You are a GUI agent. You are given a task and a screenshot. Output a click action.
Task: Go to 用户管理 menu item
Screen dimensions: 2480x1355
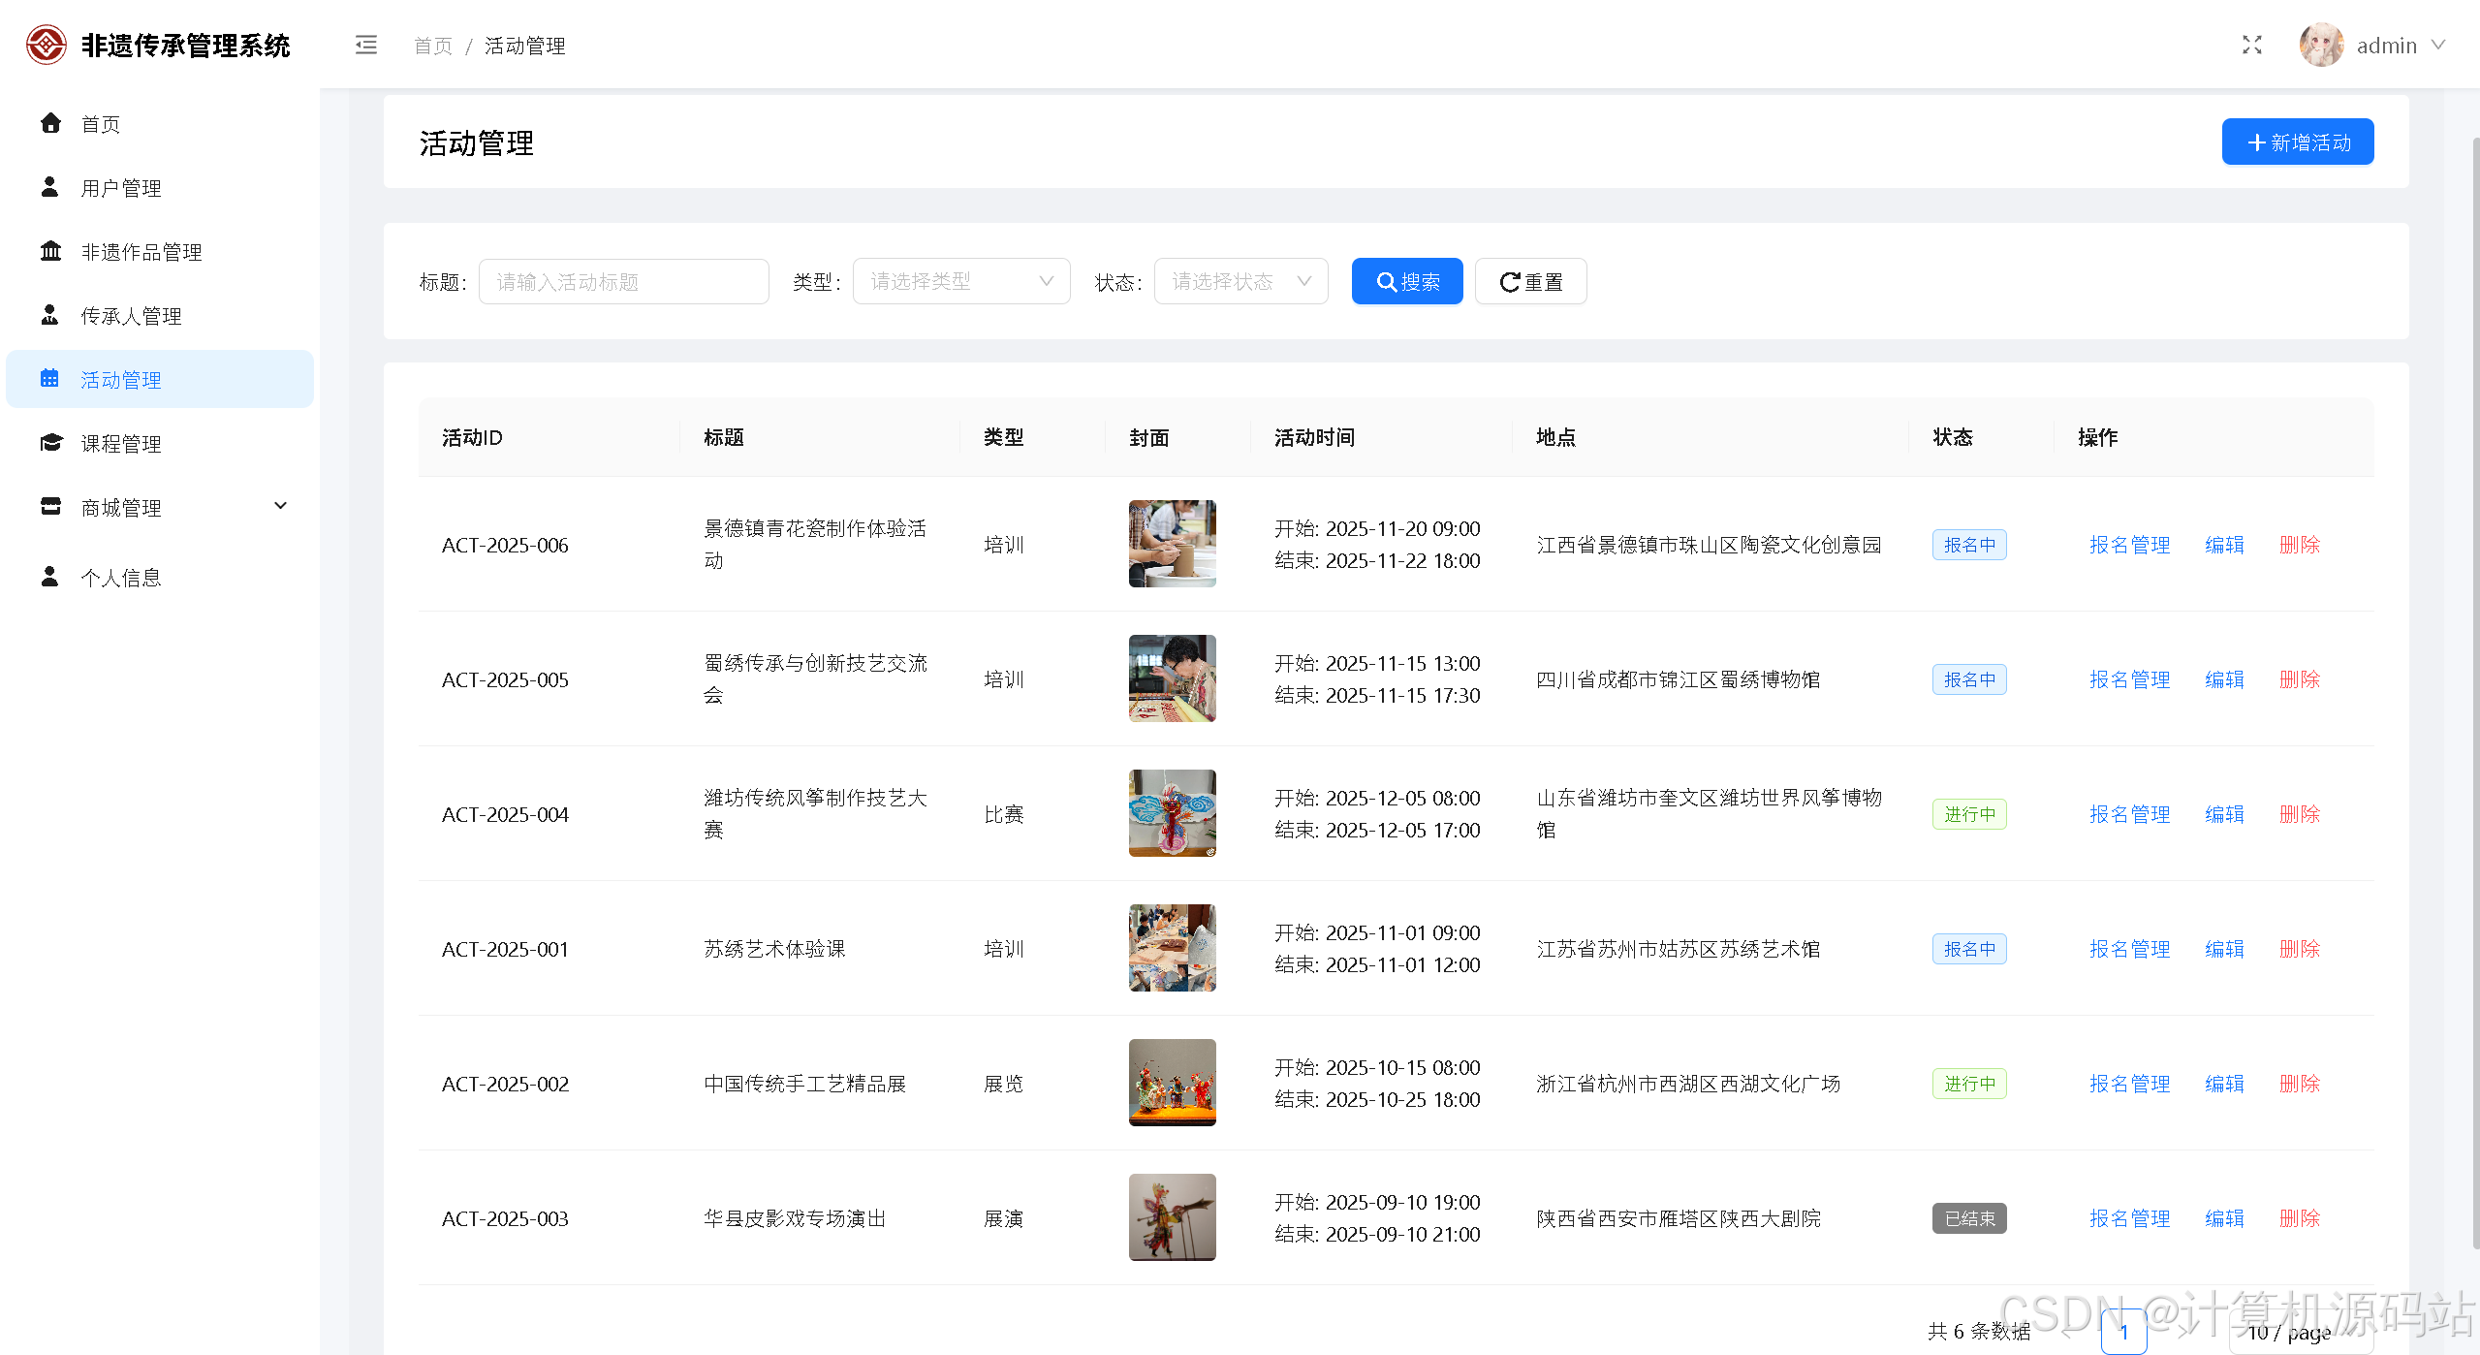[121, 188]
